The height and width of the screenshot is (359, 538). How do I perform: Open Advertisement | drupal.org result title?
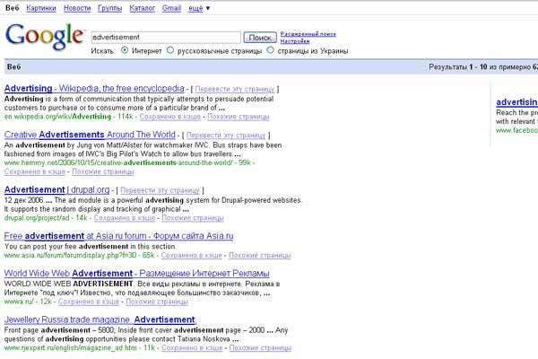tap(57, 189)
